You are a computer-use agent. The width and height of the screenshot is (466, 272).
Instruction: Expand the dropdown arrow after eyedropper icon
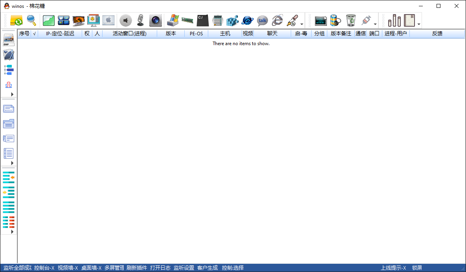(x=302, y=24)
